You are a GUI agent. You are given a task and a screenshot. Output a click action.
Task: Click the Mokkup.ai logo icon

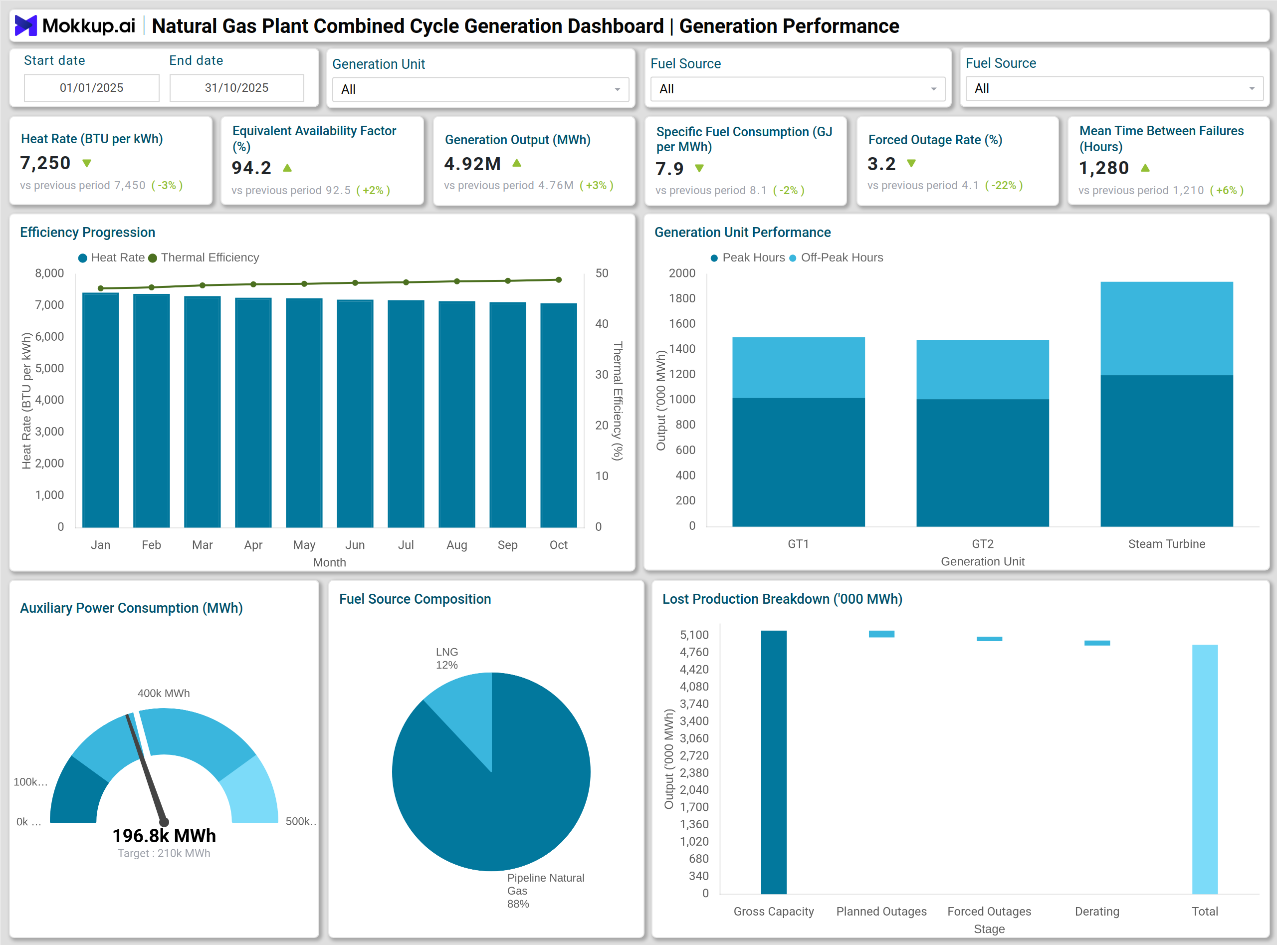coord(25,26)
